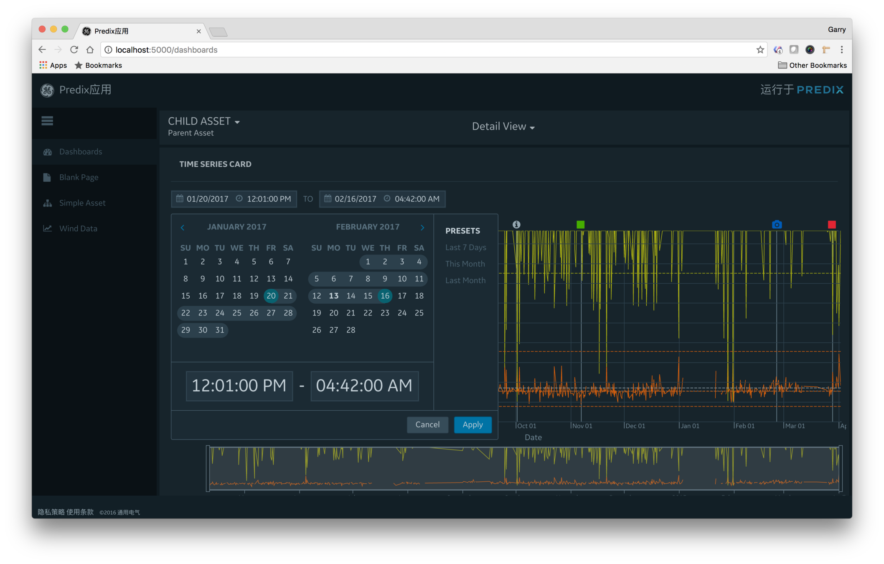Image resolution: width=884 pixels, height=564 pixels.
Task: Click the blue camera marker icon
Action: pyautogui.click(x=777, y=224)
